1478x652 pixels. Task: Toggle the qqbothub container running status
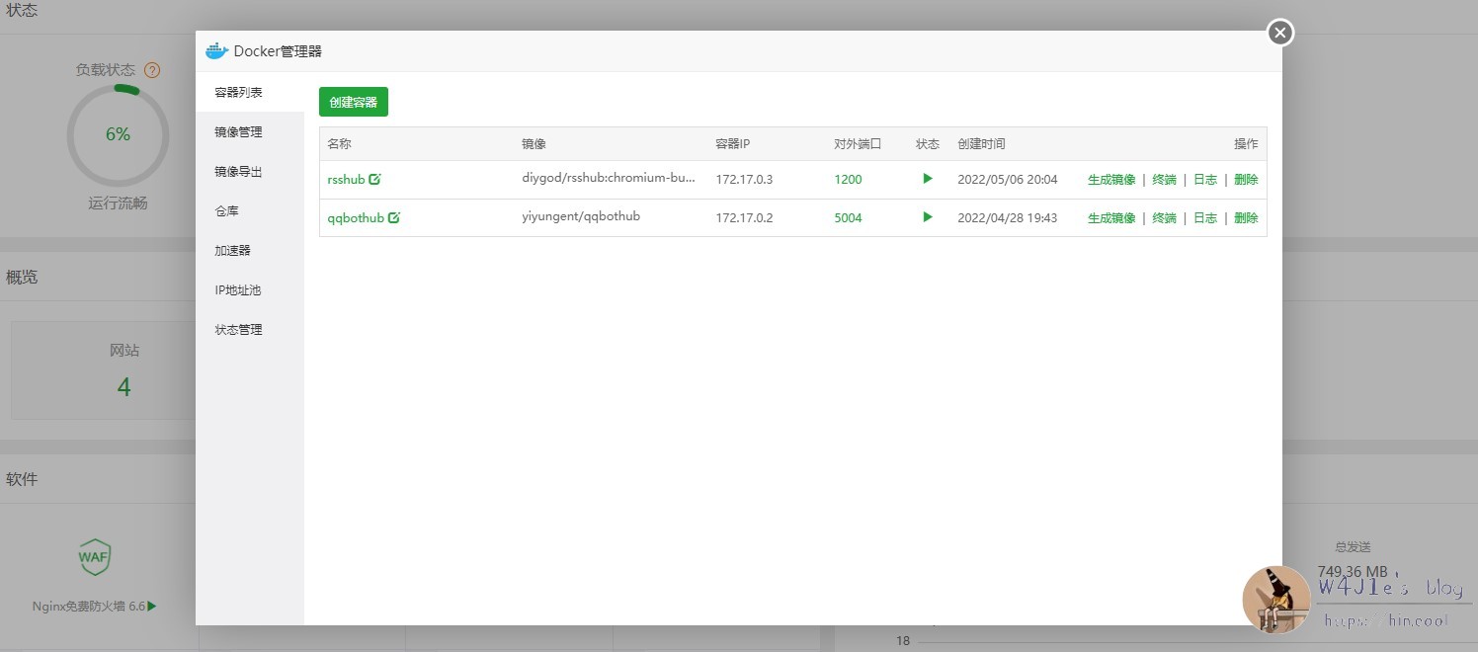[927, 216]
